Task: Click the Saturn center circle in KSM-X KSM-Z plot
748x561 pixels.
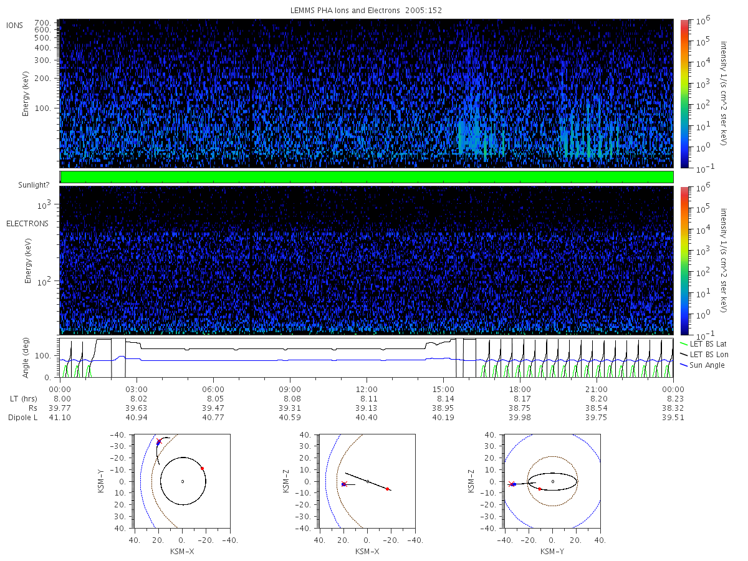Action: (367, 481)
